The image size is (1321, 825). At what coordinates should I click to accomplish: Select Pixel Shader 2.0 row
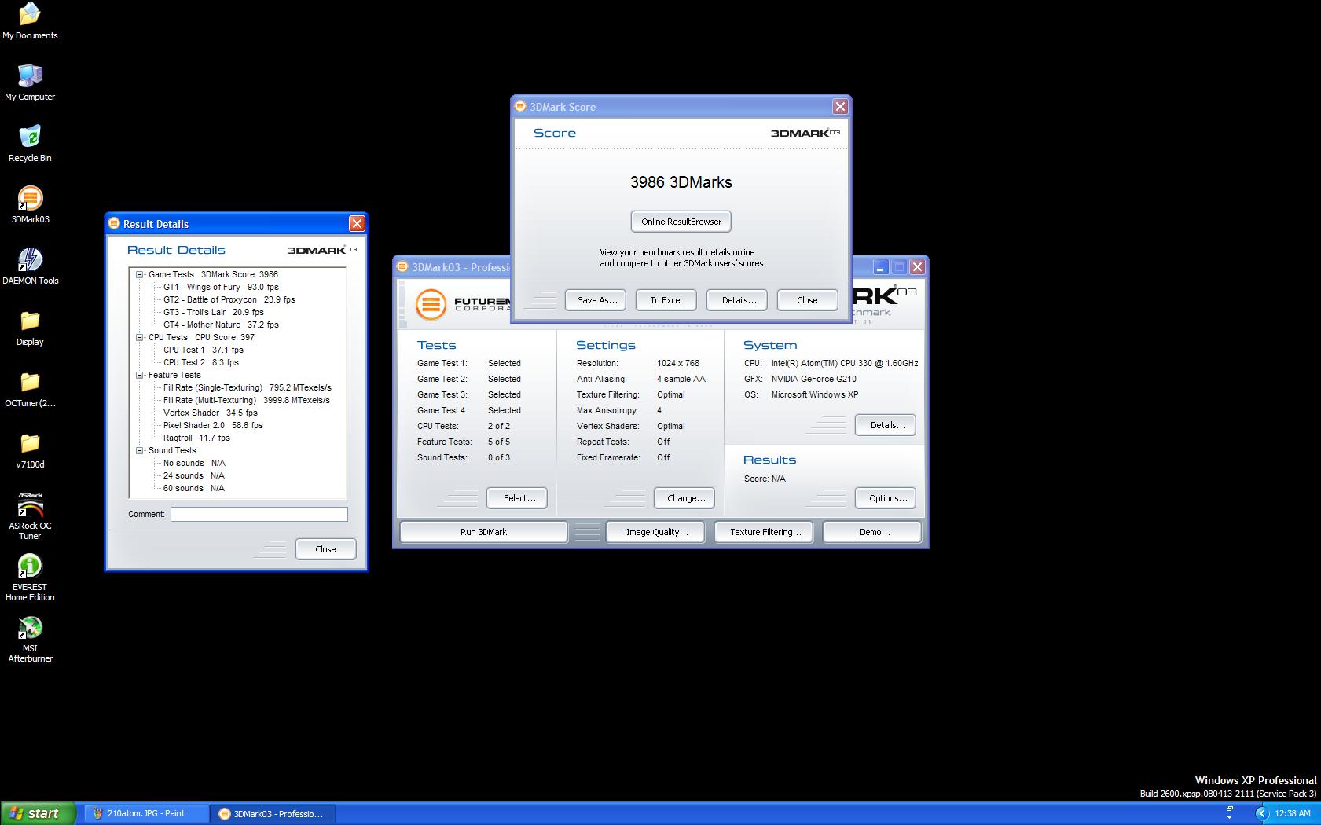[213, 425]
